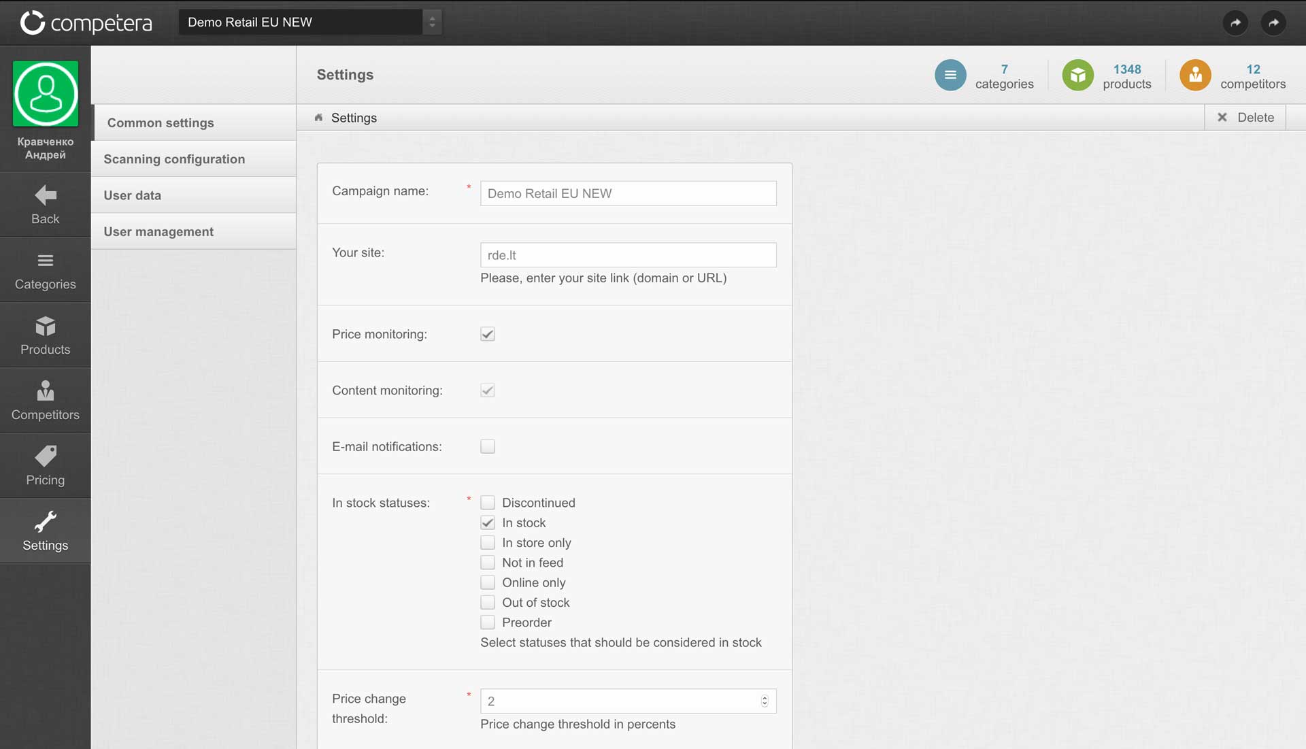1306x749 pixels.
Task: Enable E-mail notifications checkbox
Action: 488,446
